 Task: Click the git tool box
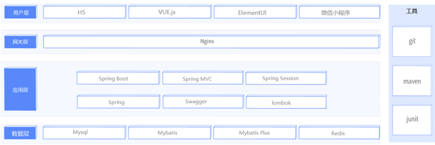(412, 41)
